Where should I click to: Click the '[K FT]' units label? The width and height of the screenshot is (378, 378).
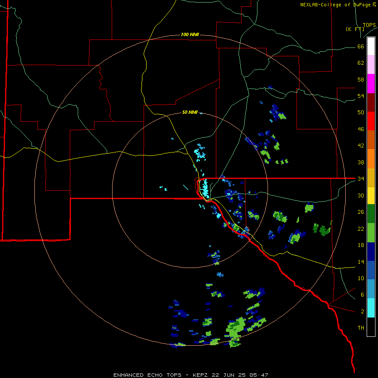[355, 29]
